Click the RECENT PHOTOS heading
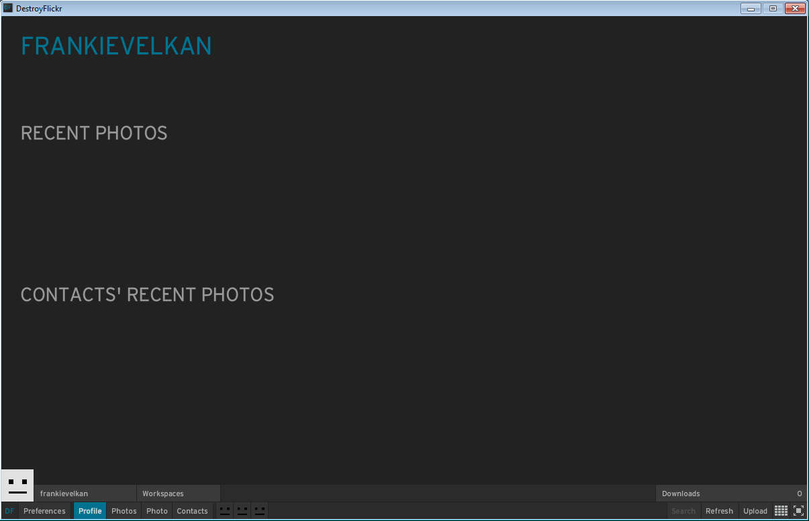The width and height of the screenshot is (809, 521). tap(94, 133)
